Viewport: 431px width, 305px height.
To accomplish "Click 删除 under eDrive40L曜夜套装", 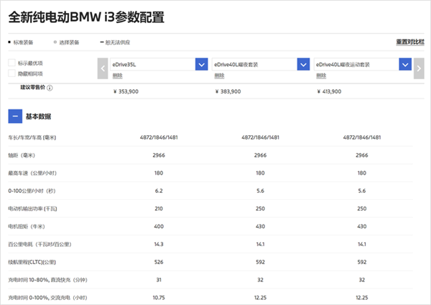I will click(x=220, y=75).
